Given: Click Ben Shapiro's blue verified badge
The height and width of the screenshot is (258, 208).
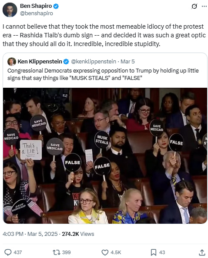Looking at the screenshot, I should (x=56, y=6).
